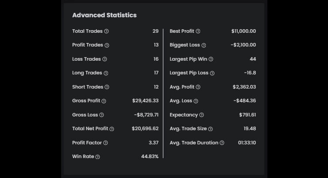This screenshot has height=178, width=328.
Task: Click the Best Profit help icon
Action: tap(198, 31)
